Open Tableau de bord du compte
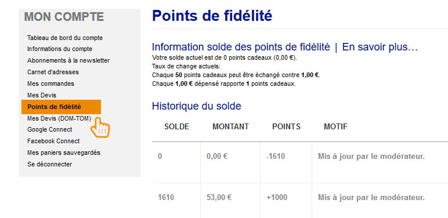Viewport: 448px width, 218px height. (x=65, y=38)
